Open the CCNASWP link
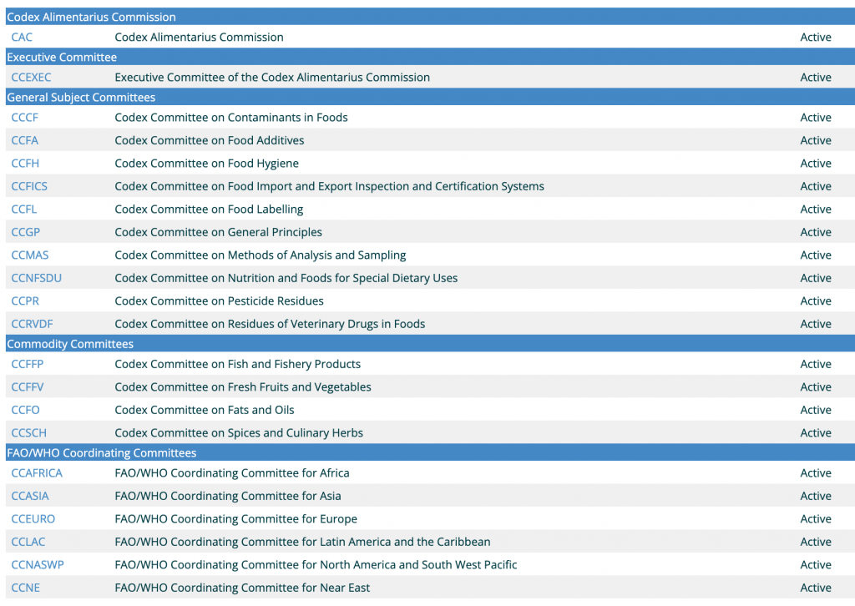 pyautogui.click(x=38, y=564)
